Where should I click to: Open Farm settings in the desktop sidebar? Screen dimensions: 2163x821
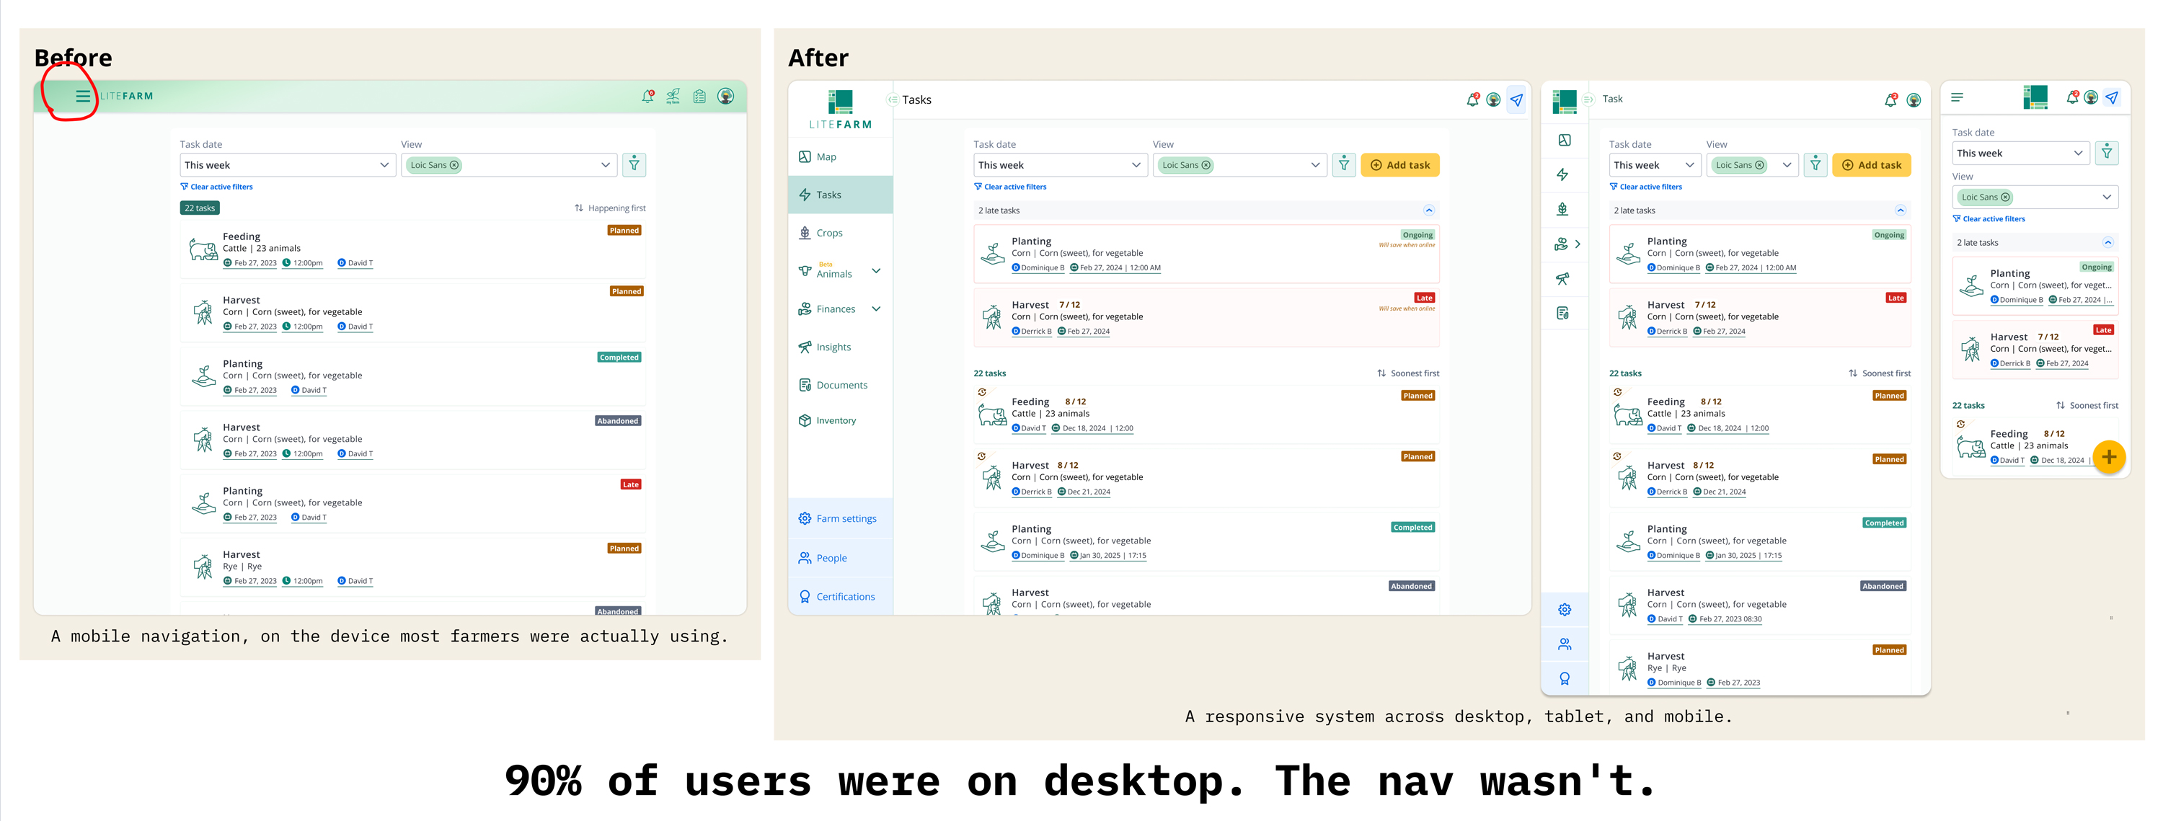point(840,519)
